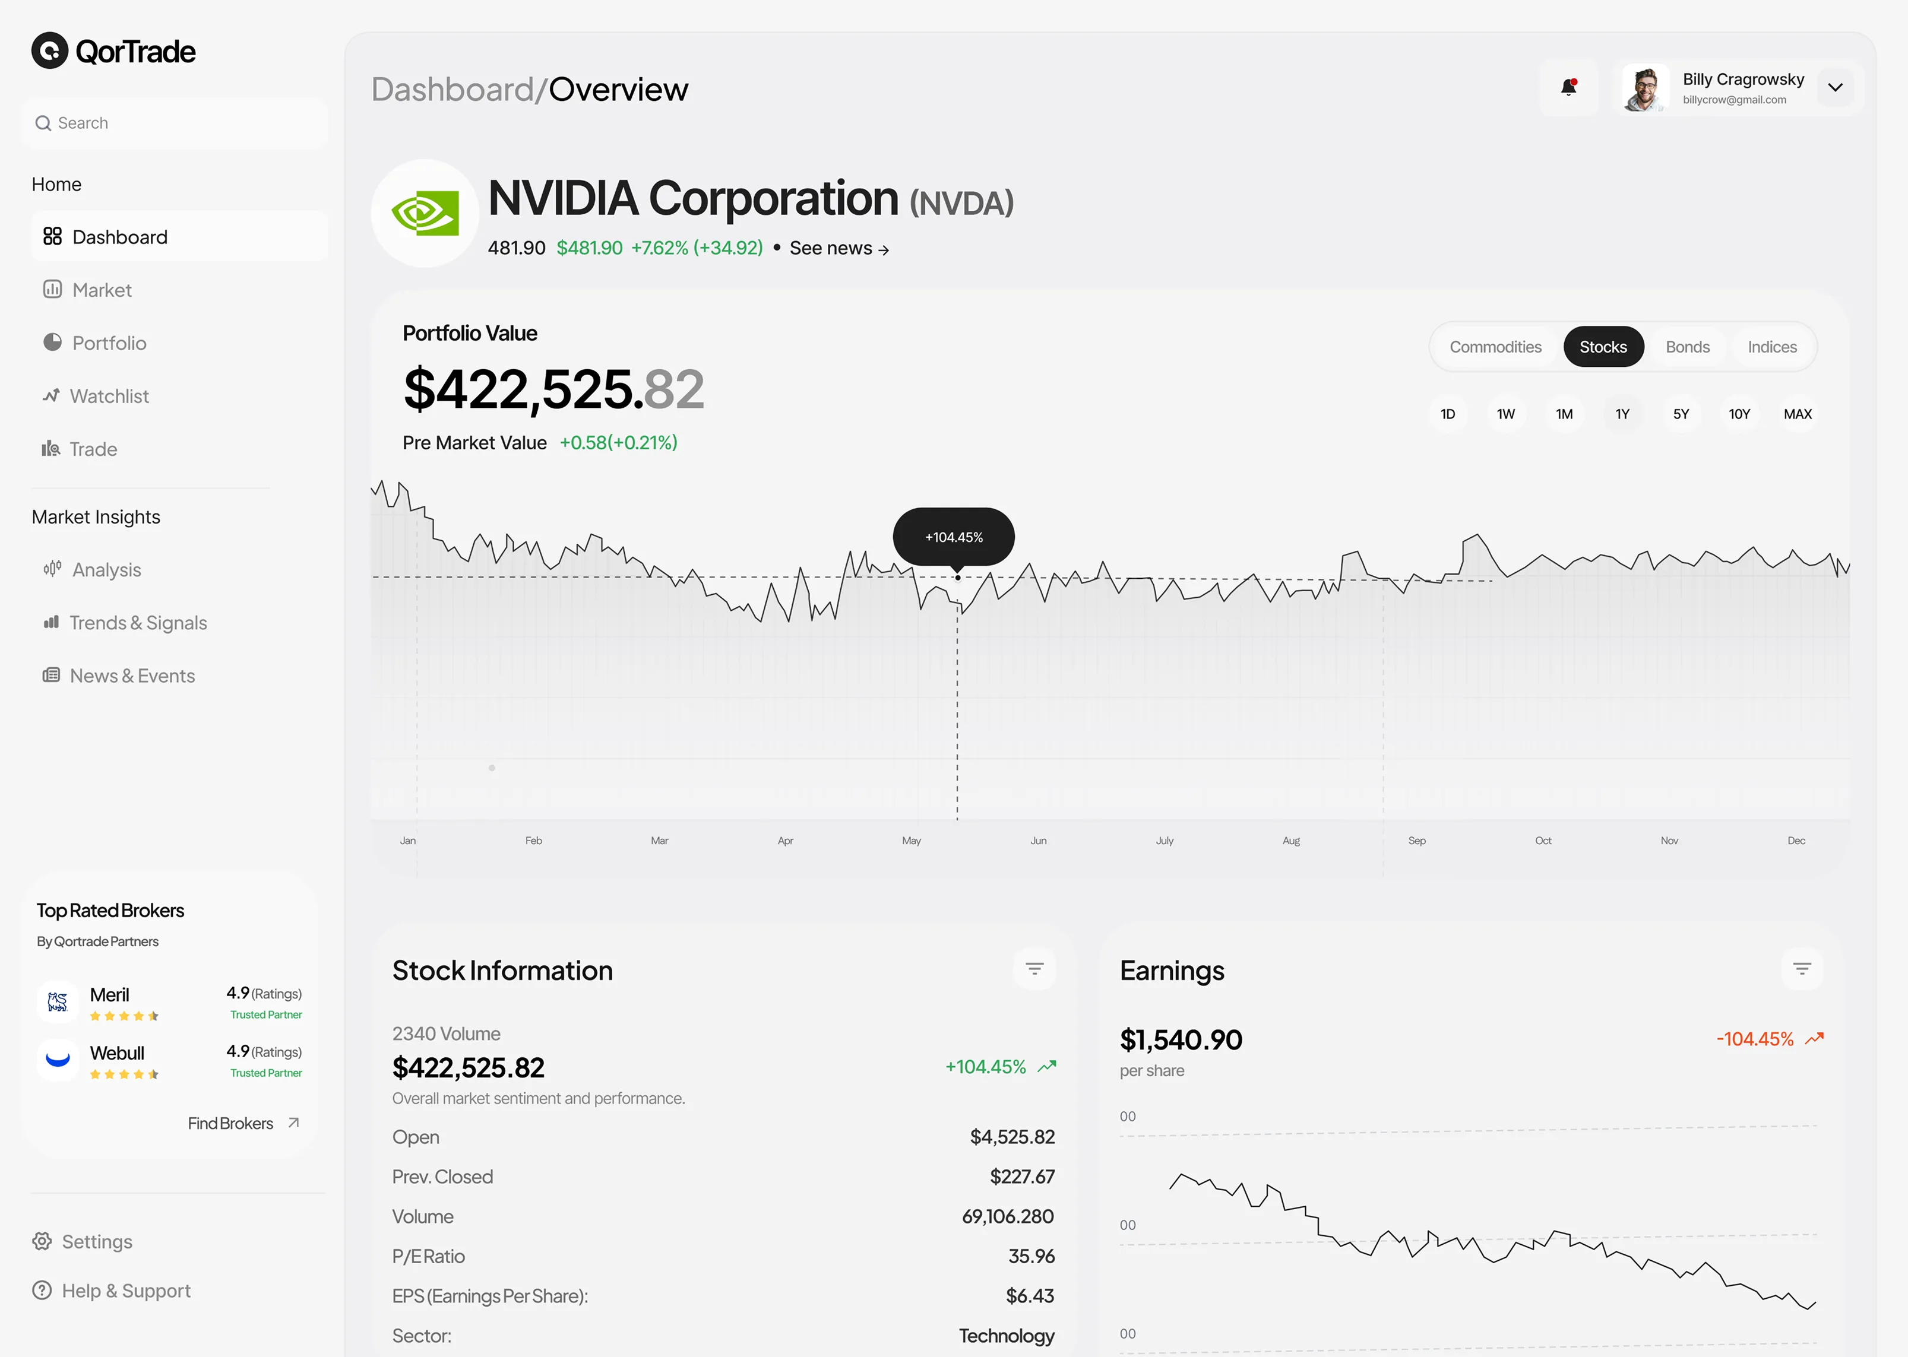Screen dimensions: 1908x1357
Task: Click the chart marker at +104.45%
Action: (x=958, y=578)
